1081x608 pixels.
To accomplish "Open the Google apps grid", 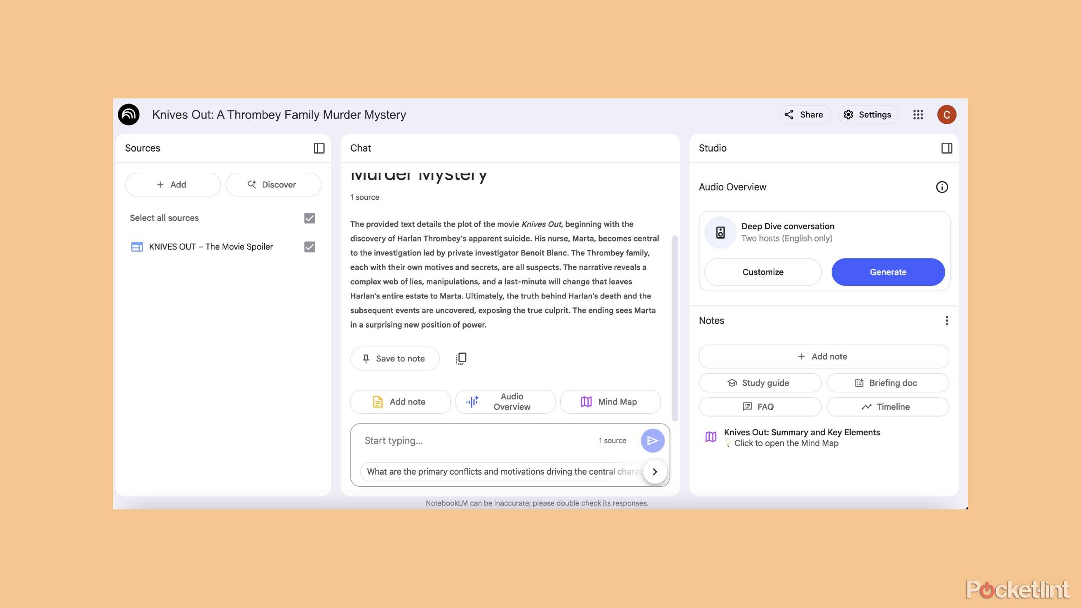I will (x=918, y=114).
